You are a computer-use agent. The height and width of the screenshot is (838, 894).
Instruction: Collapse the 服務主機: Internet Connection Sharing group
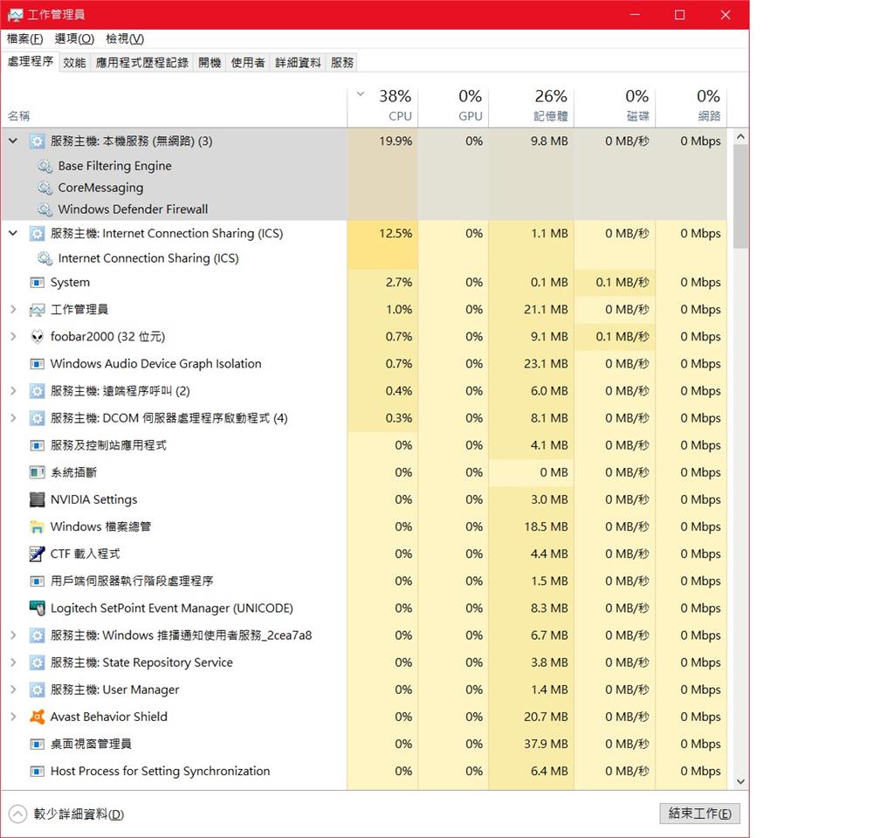click(13, 233)
